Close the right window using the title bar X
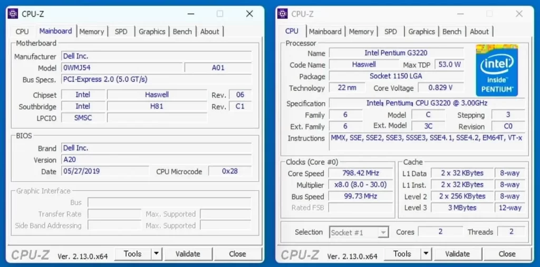The height and width of the screenshot is (267, 540). pyautogui.click(x=519, y=14)
